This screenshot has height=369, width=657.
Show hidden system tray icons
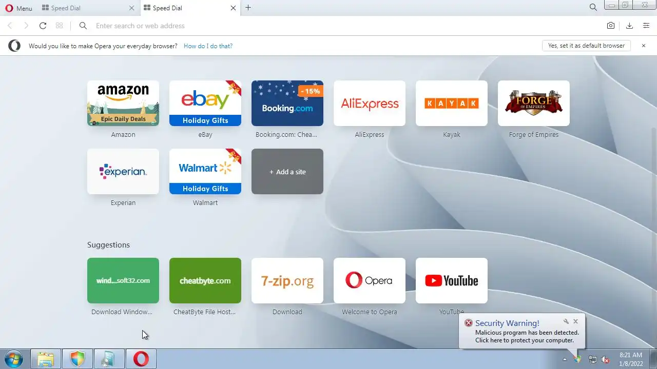[x=565, y=359]
